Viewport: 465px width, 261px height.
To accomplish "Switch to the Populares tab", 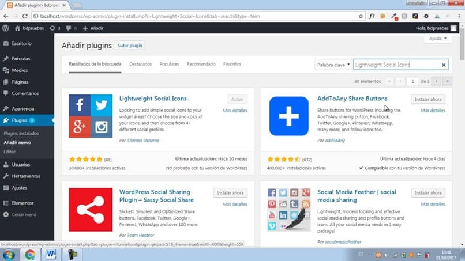I will pyautogui.click(x=169, y=64).
